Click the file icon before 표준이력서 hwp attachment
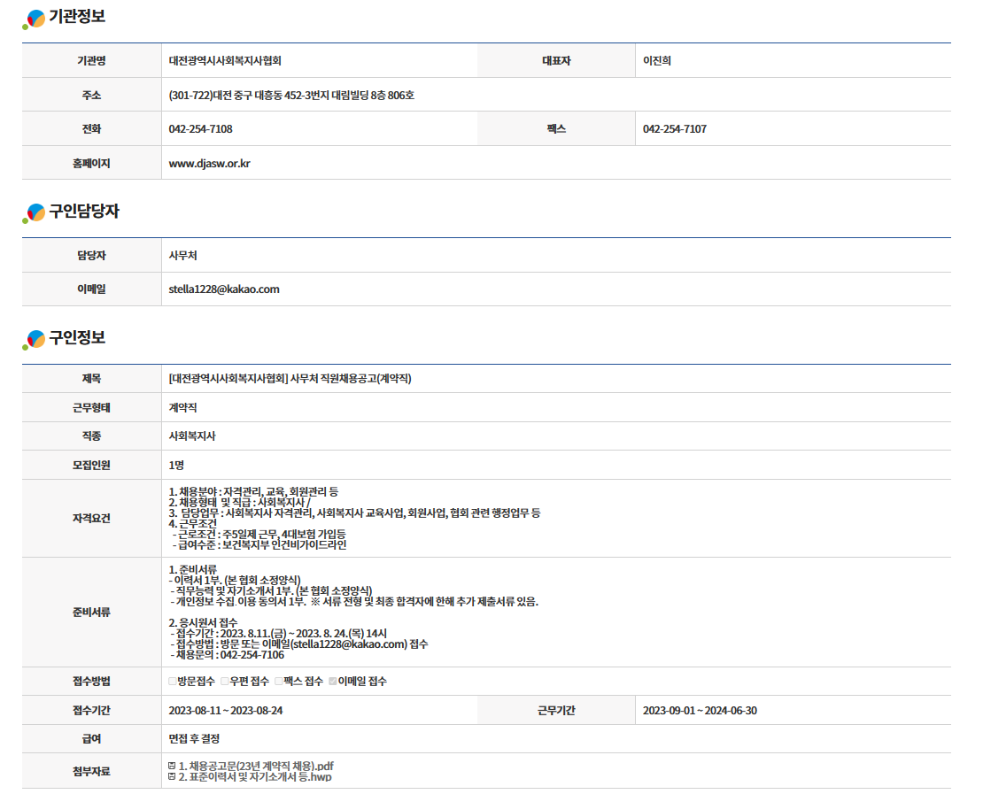991x794 pixels. pos(172,777)
